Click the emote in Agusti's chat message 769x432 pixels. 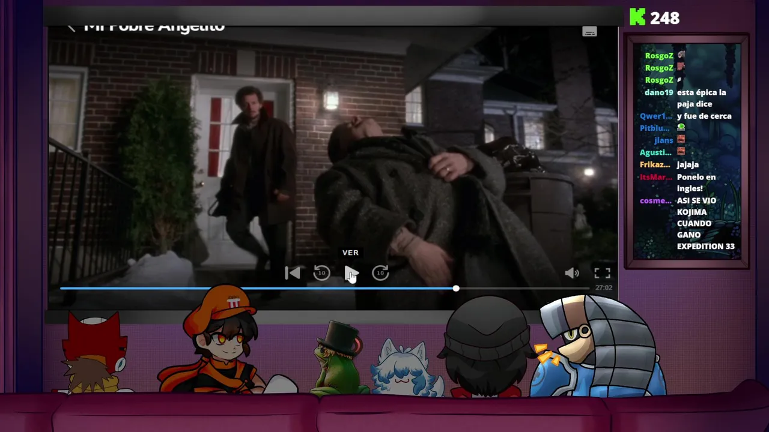click(x=681, y=152)
